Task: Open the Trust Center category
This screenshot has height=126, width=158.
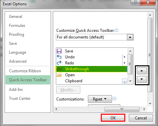Action: (x=20, y=98)
